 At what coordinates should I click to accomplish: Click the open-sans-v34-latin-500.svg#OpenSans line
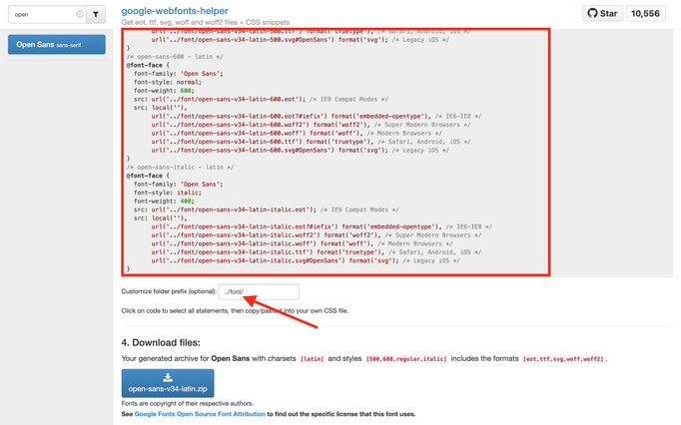coord(301,40)
